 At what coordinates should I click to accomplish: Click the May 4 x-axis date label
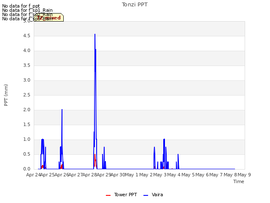tap(174, 175)
